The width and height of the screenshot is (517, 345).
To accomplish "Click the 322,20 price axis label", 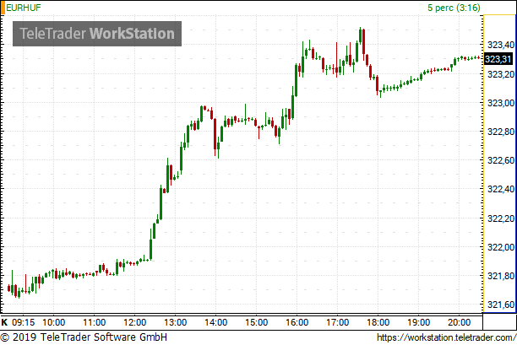I will click(x=501, y=218).
